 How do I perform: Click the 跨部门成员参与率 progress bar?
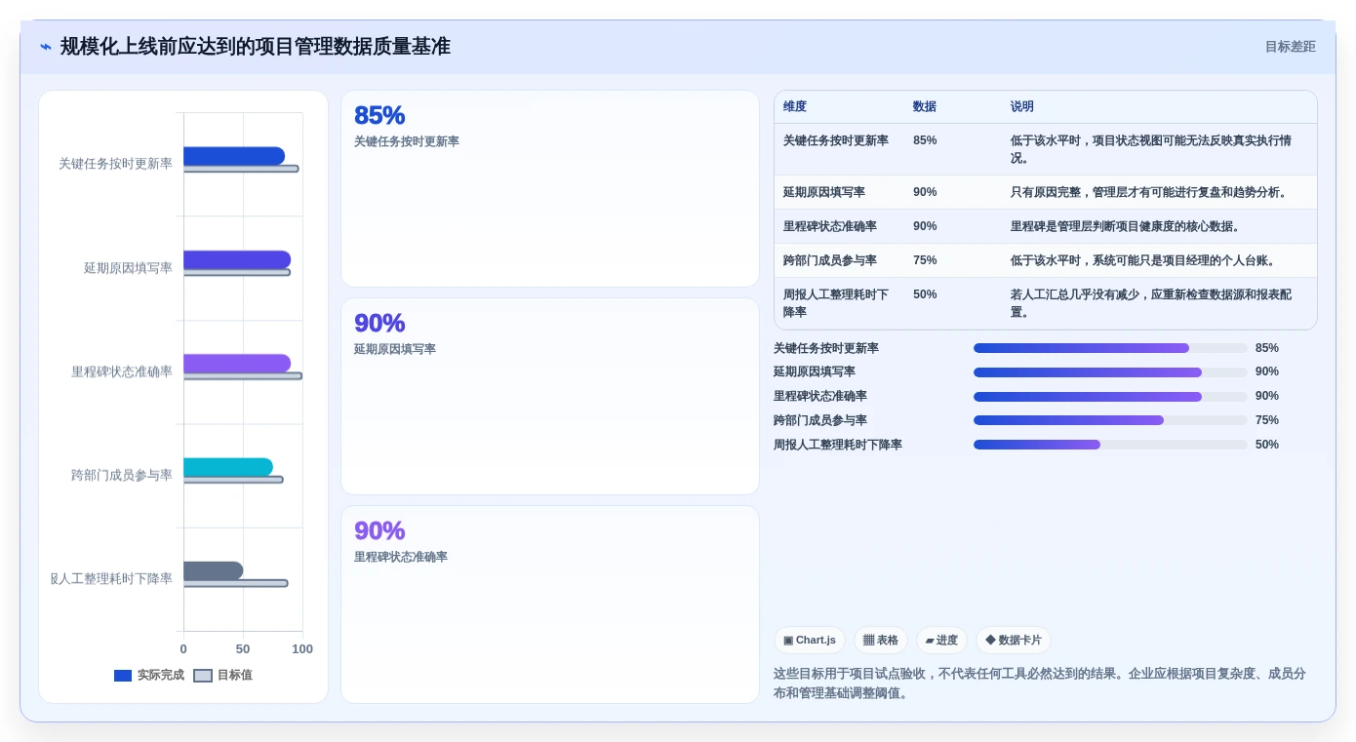point(1110,420)
